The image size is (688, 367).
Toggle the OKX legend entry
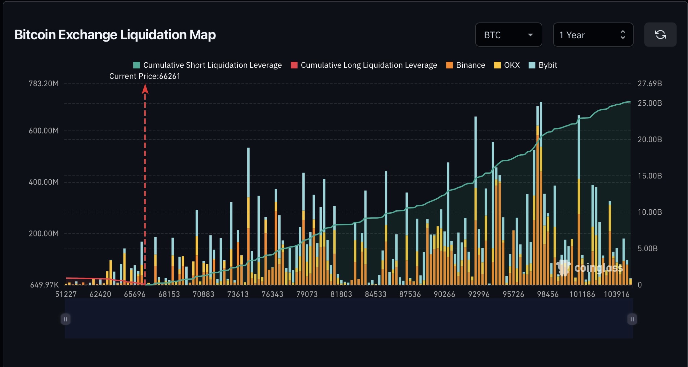click(511, 65)
